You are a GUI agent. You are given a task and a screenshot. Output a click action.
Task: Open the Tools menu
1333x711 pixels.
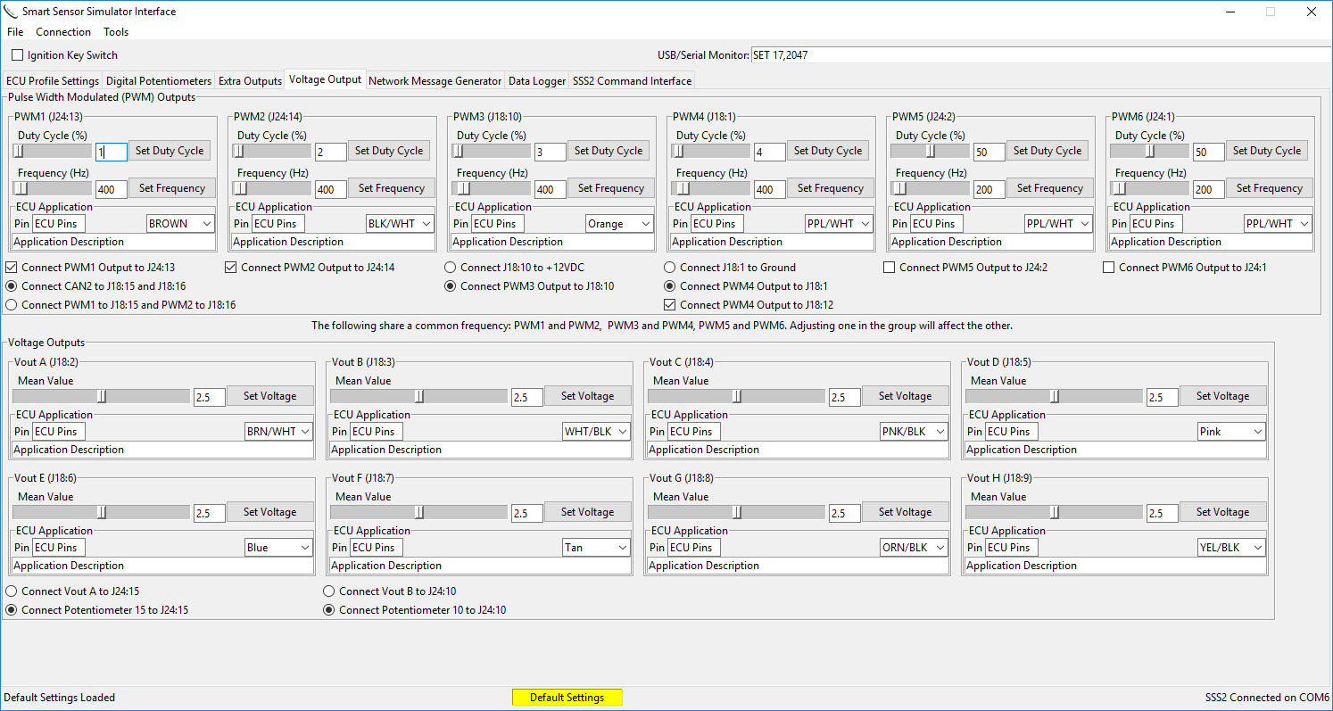click(116, 32)
